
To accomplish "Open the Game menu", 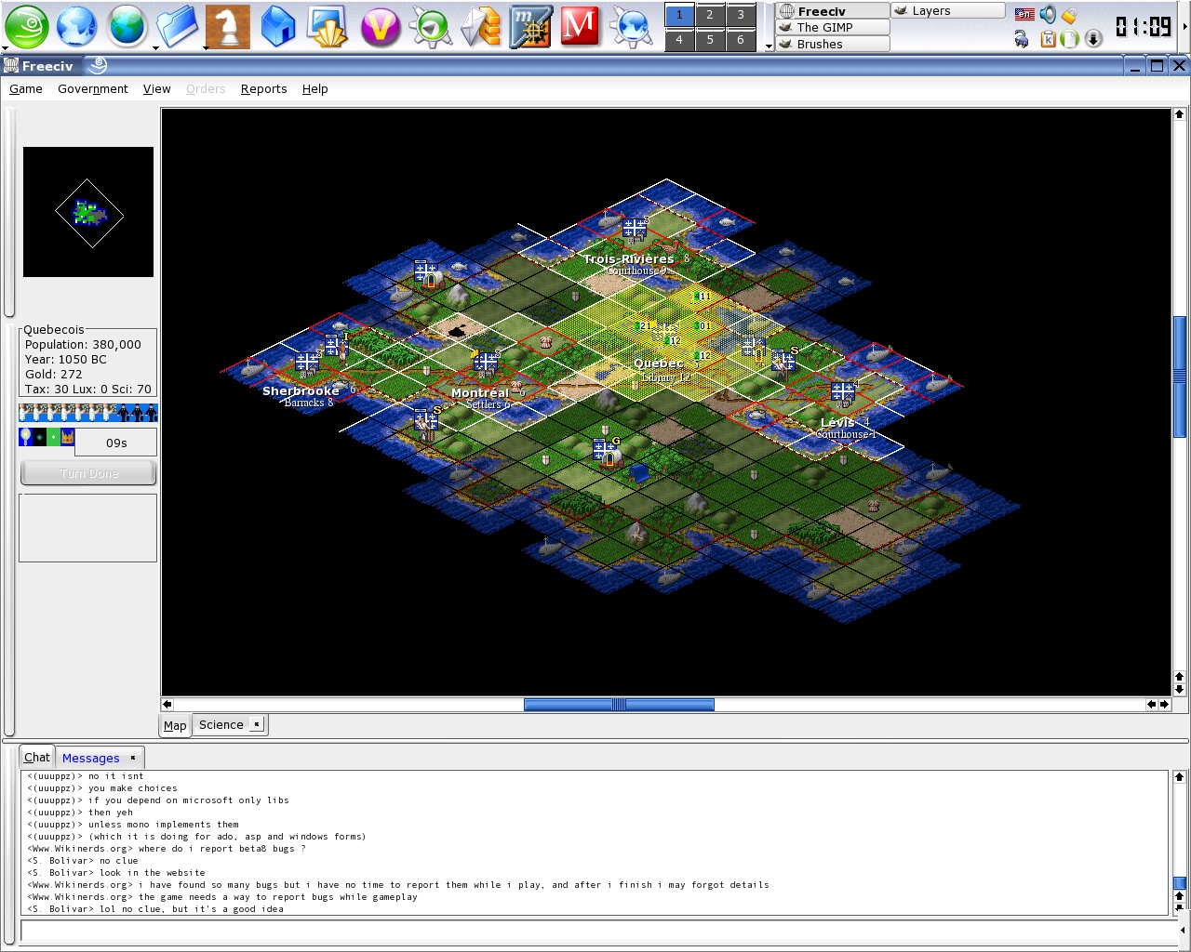I will coord(26,89).
